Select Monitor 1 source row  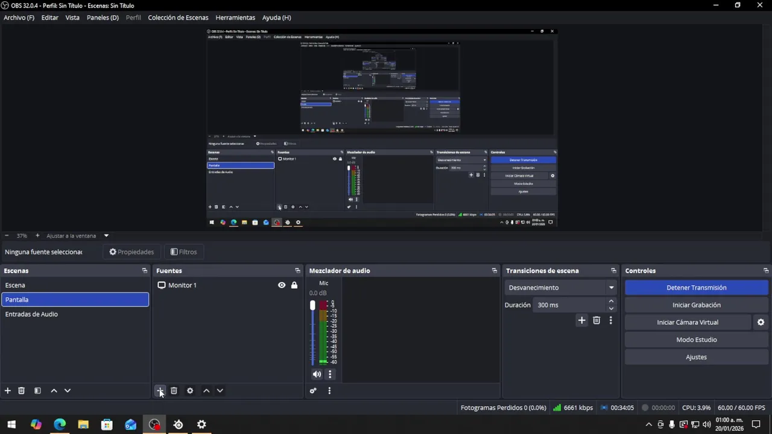[x=227, y=285]
